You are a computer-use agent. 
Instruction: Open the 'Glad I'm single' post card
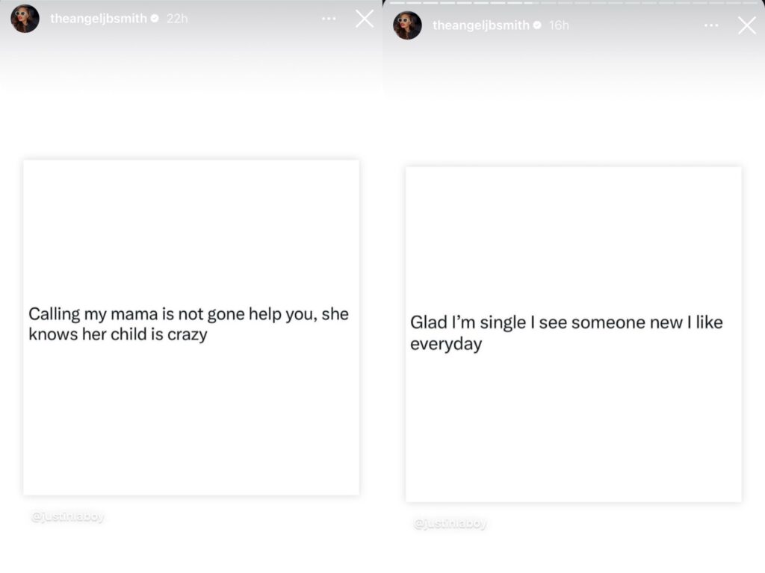click(x=574, y=334)
